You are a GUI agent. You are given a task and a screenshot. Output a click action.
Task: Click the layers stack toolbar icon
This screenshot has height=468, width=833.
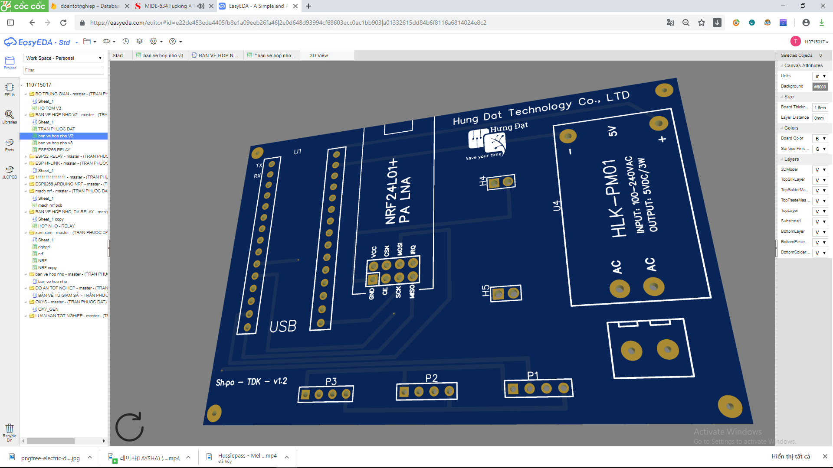pyautogui.click(x=140, y=42)
